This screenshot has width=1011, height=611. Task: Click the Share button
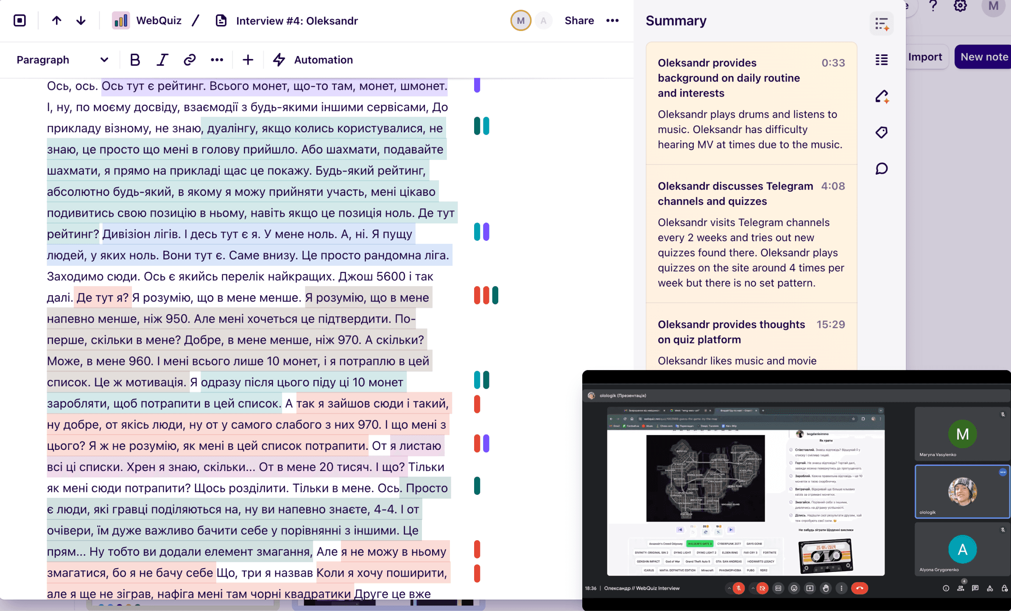[579, 20]
